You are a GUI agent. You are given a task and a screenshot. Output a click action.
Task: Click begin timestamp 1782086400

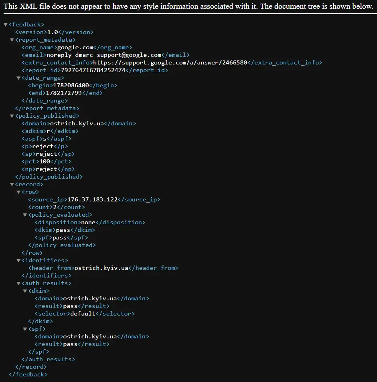click(x=71, y=86)
